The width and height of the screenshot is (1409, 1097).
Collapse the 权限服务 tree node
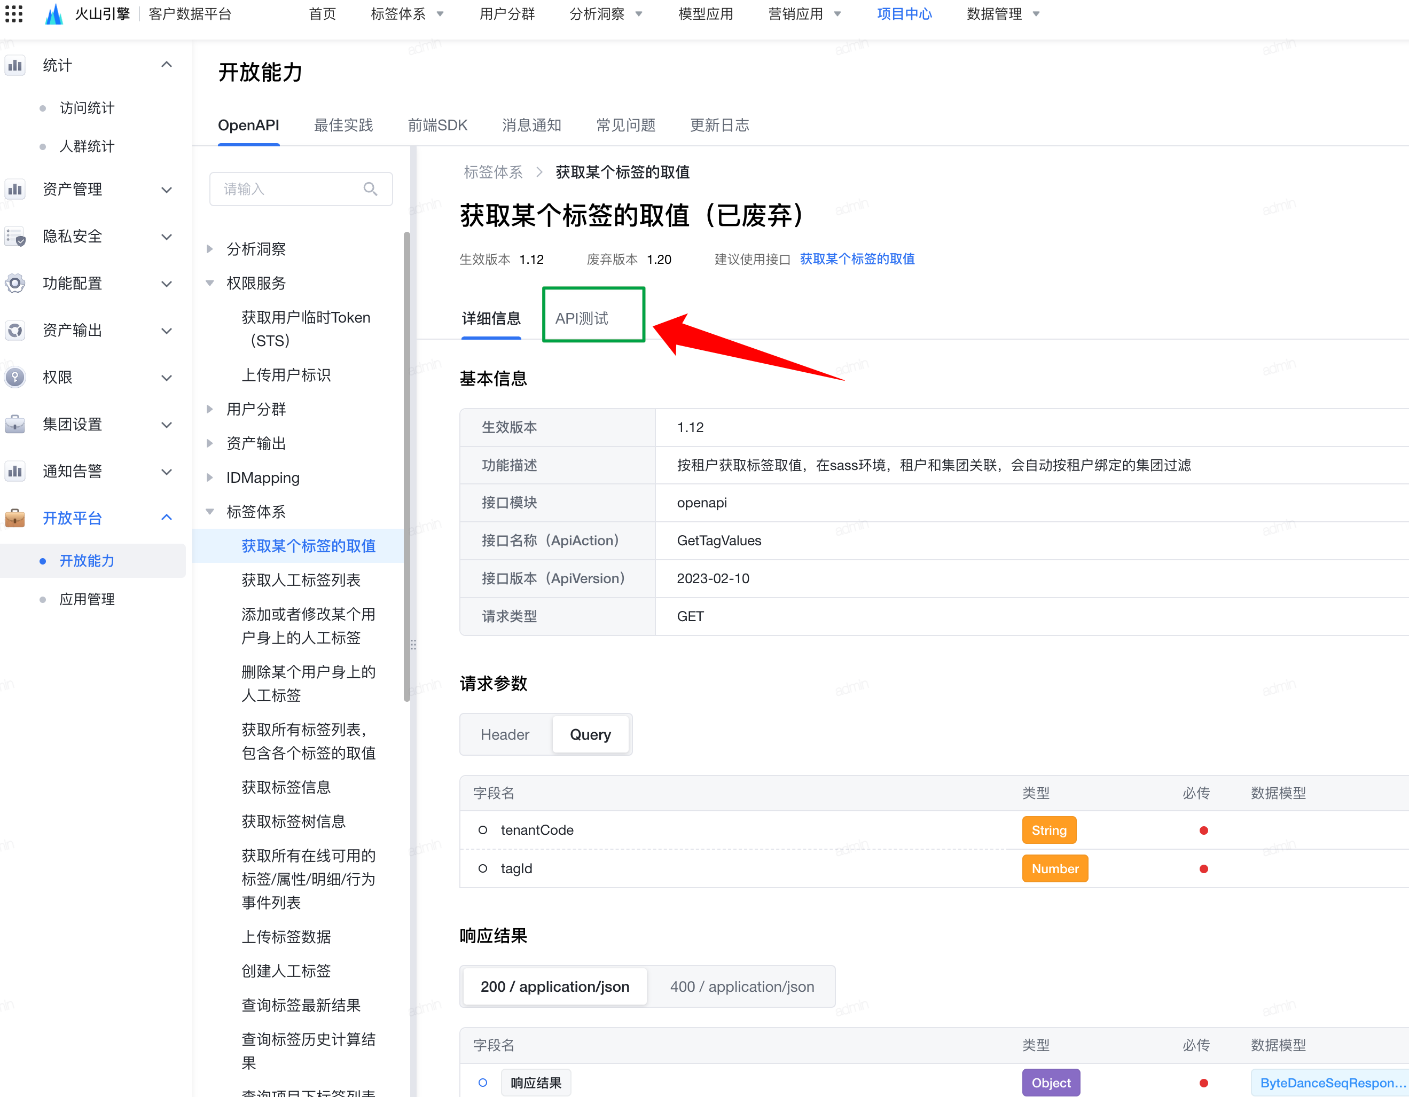[x=210, y=283]
